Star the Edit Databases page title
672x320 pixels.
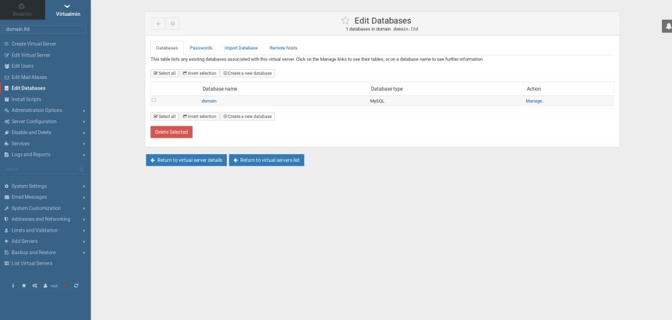coord(345,21)
